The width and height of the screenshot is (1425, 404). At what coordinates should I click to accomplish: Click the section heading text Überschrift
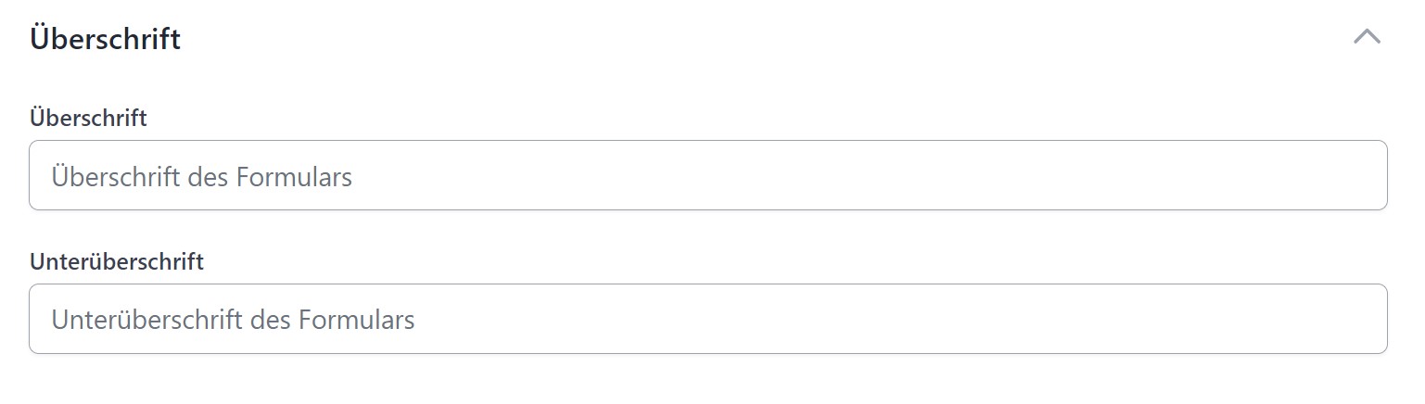[105, 39]
